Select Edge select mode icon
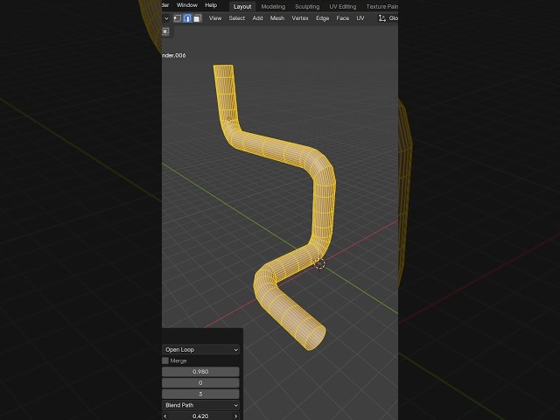 187,18
